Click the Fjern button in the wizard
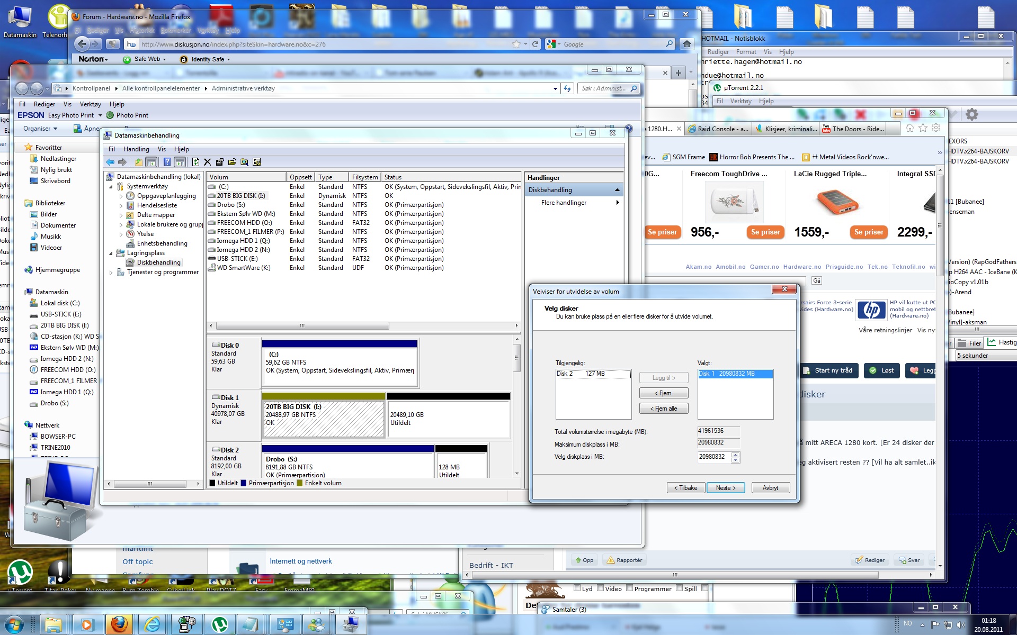Viewport: 1017px width, 635px height. 664,393
